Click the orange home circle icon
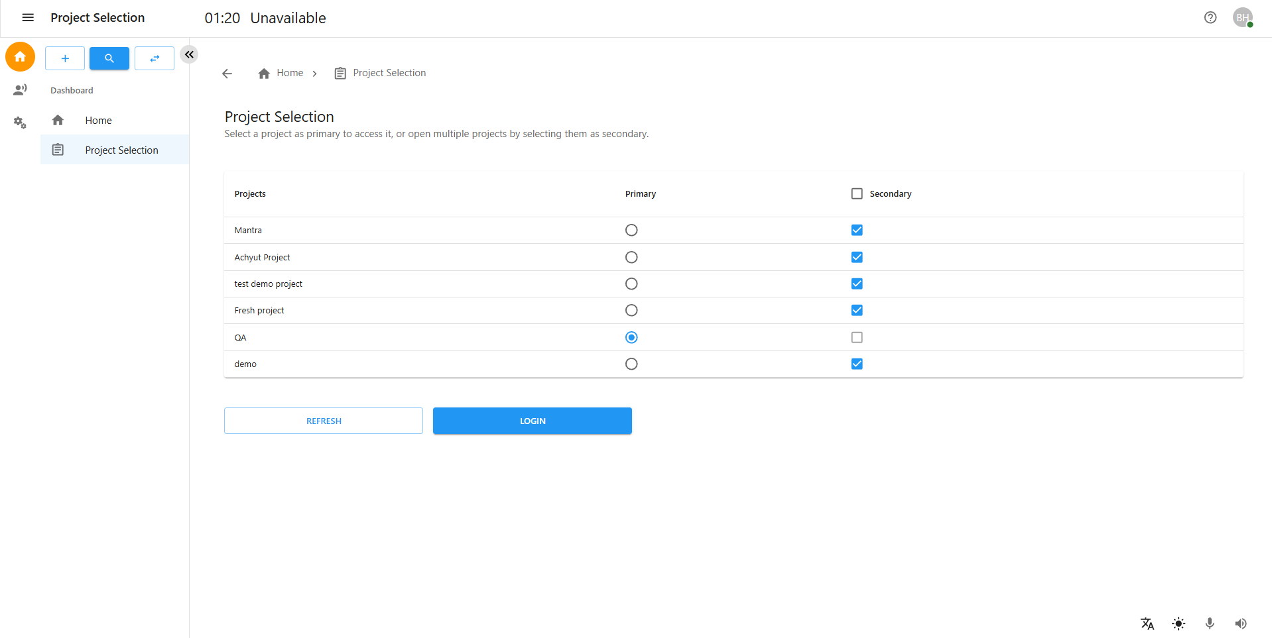 pos(20,57)
